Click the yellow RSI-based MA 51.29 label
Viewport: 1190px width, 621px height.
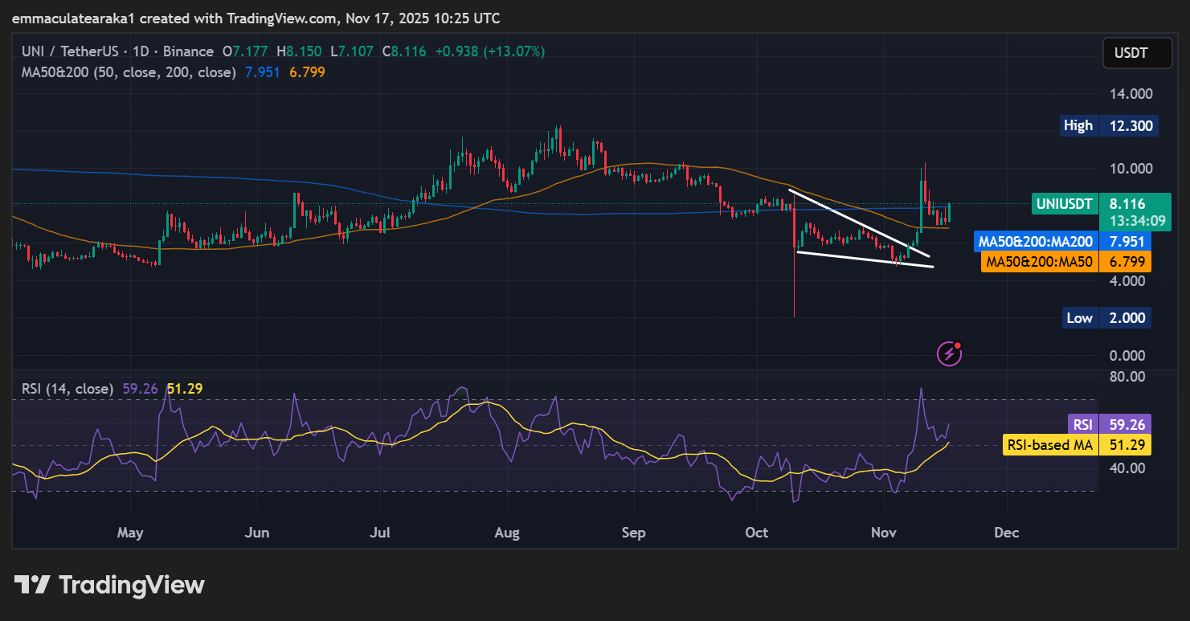coord(1077,445)
